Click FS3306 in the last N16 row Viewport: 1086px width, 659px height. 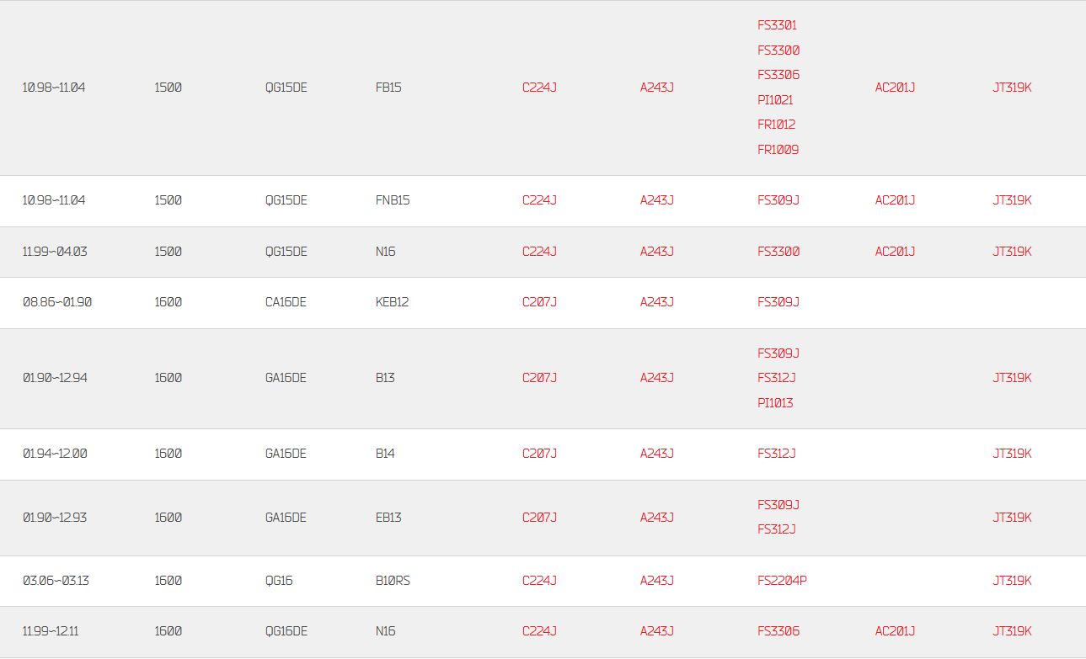tap(778, 631)
